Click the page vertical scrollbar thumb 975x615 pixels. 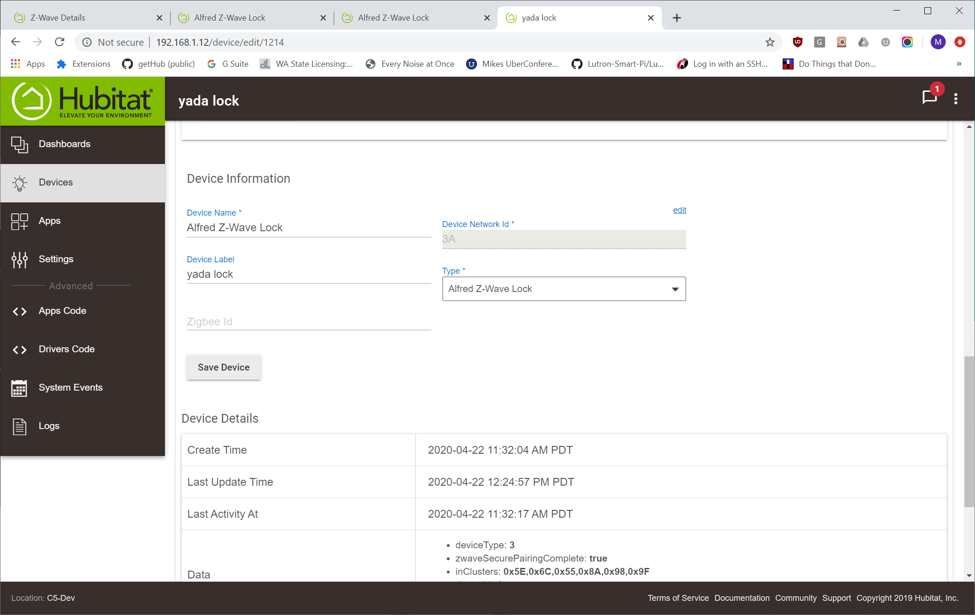[969, 431]
